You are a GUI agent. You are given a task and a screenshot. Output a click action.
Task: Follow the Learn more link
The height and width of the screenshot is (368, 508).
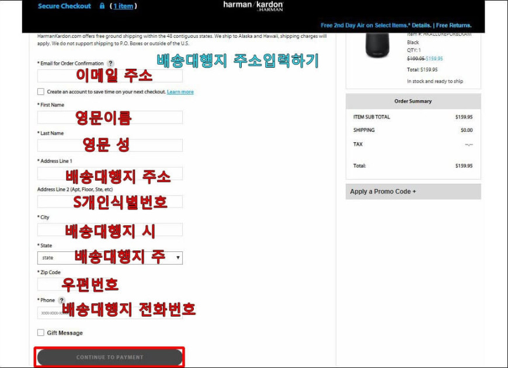click(180, 92)
